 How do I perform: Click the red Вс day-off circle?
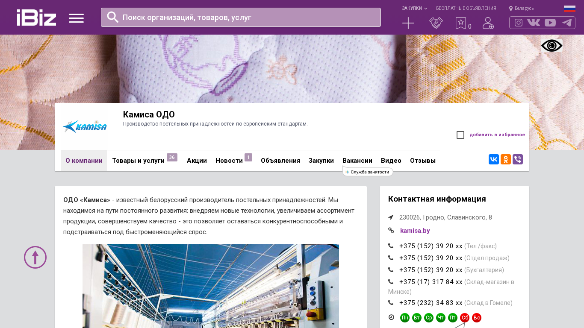477,318
